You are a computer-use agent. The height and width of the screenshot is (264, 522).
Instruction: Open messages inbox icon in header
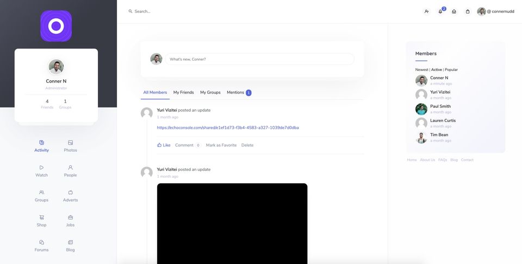[453, 11]
